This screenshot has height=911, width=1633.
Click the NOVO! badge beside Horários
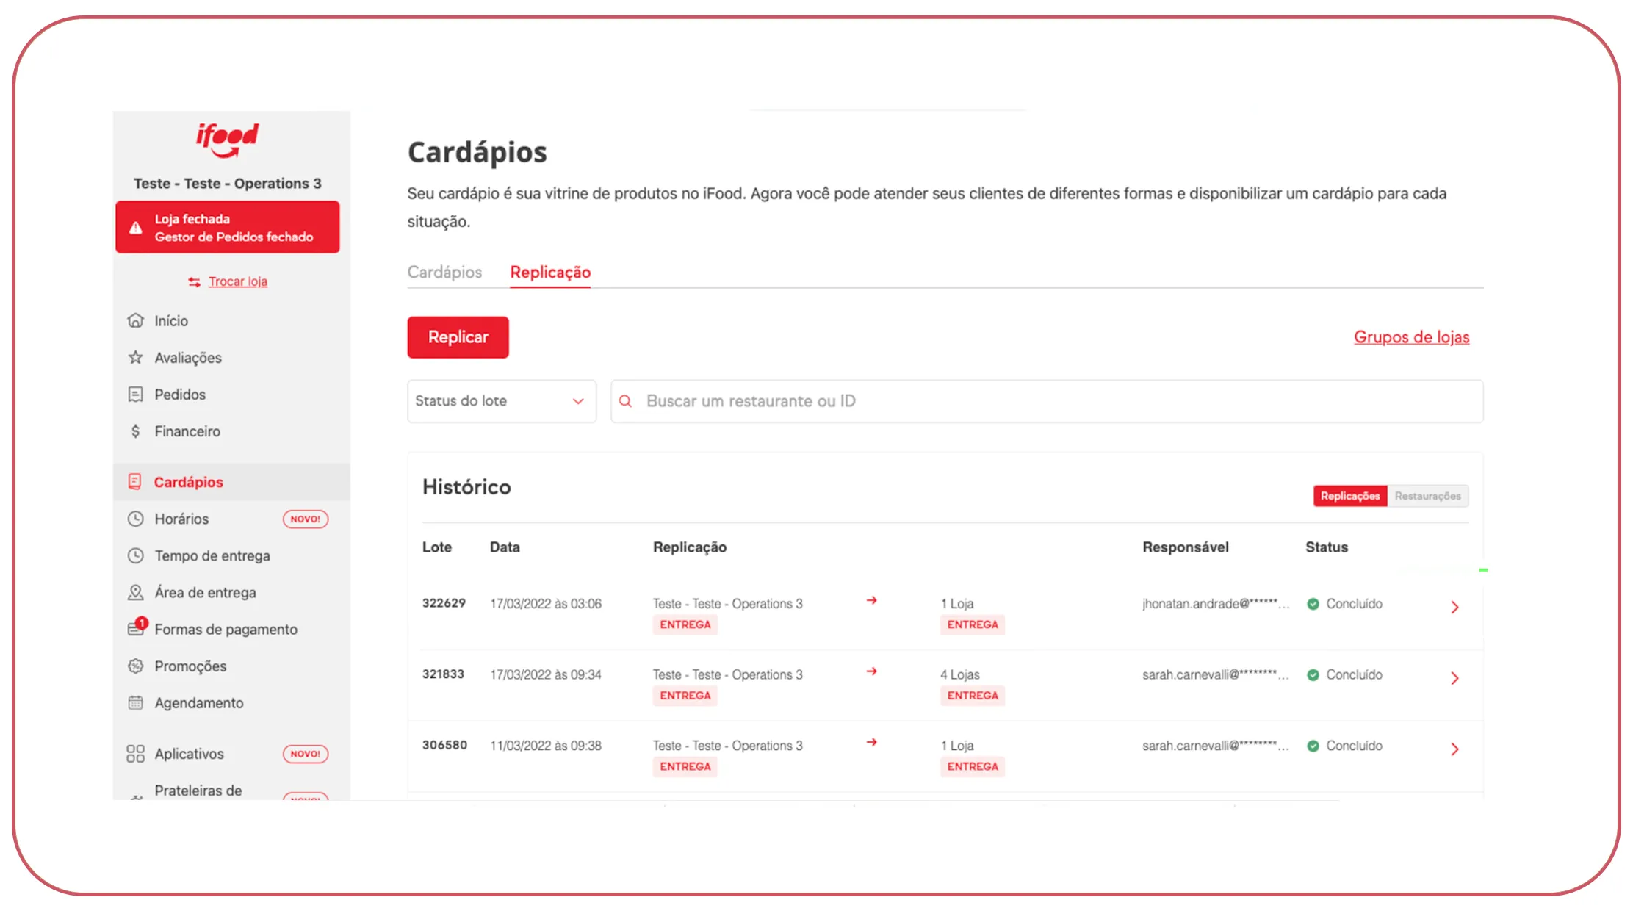click(x=306, y=519)
